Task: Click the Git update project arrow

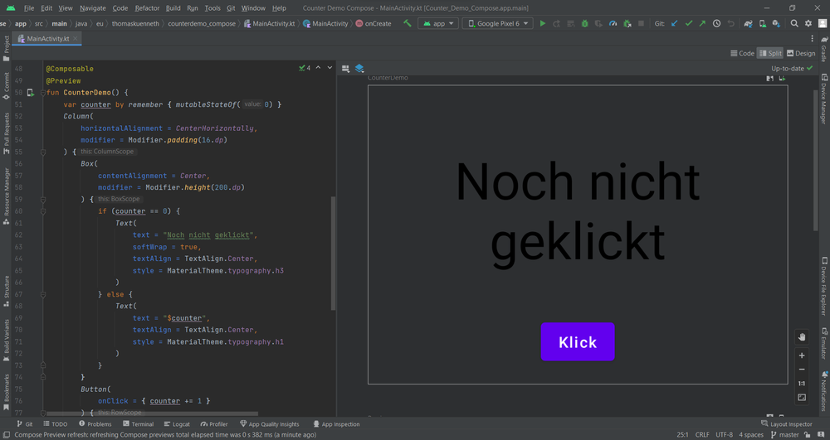Action: point(674,24)
